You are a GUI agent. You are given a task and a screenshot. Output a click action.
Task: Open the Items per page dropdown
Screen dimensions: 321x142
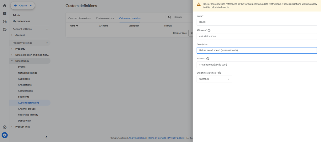point(191,33)
